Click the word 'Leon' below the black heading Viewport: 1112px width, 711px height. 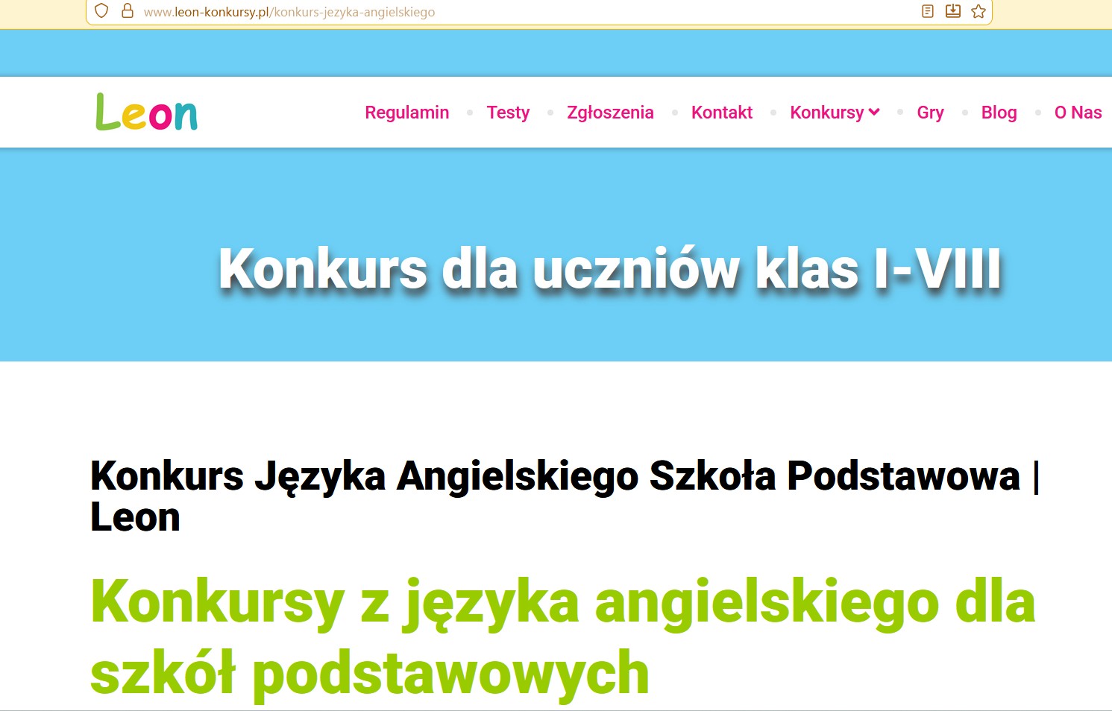point(135,517)
